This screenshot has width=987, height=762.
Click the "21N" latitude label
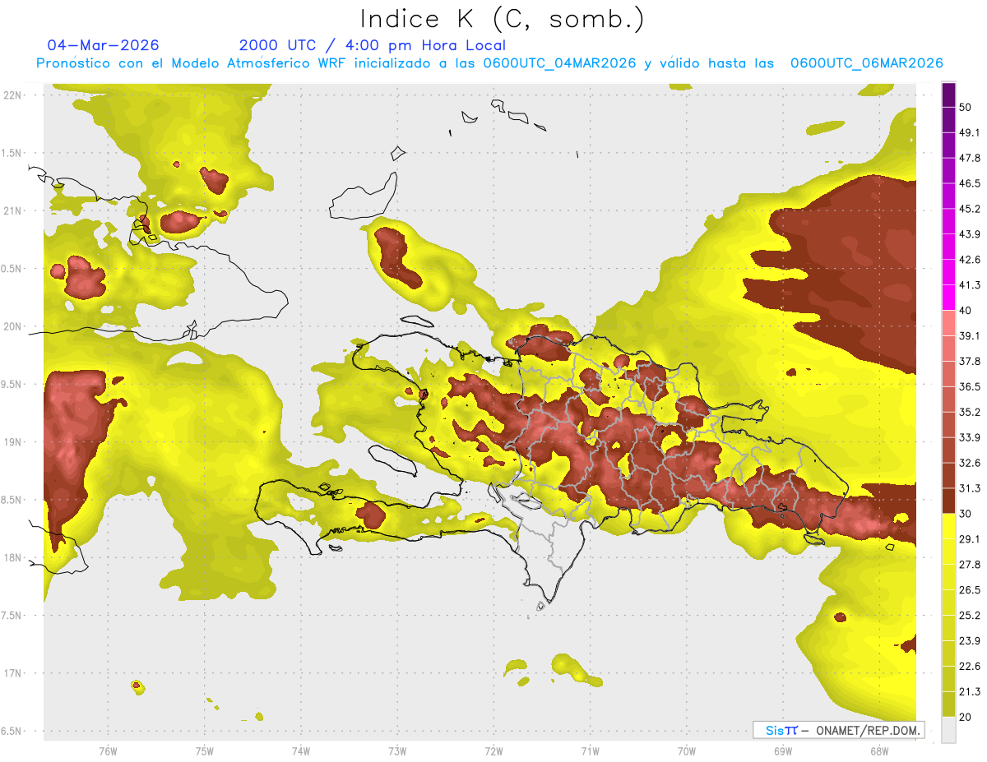point(12,210)
